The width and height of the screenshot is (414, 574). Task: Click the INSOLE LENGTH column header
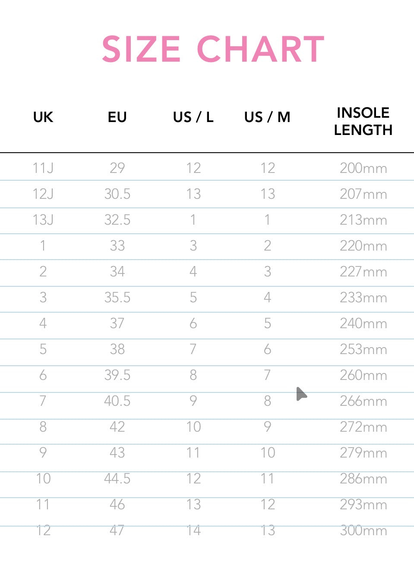click(363, 121)
